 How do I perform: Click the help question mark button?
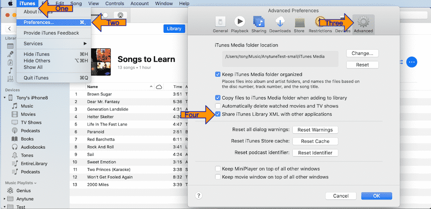point(199,196)
